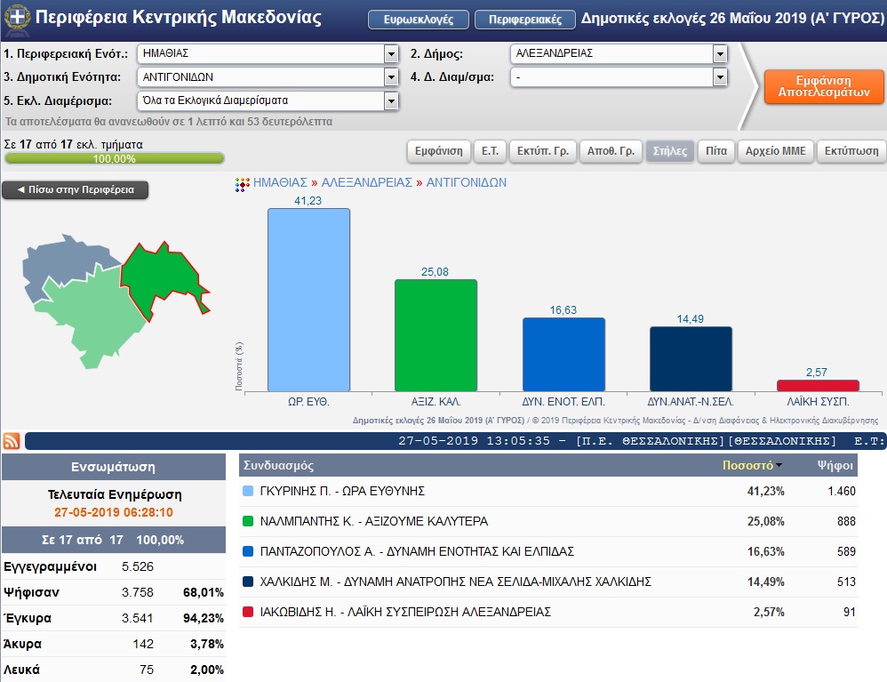This screenshot has height=682, width=887.
Task: Click the ΓΚΥΡΙΝΗΣ Π. - ΩΡΑ ΕΥΘΥΝΗΣ row
Action: (548, 491)
